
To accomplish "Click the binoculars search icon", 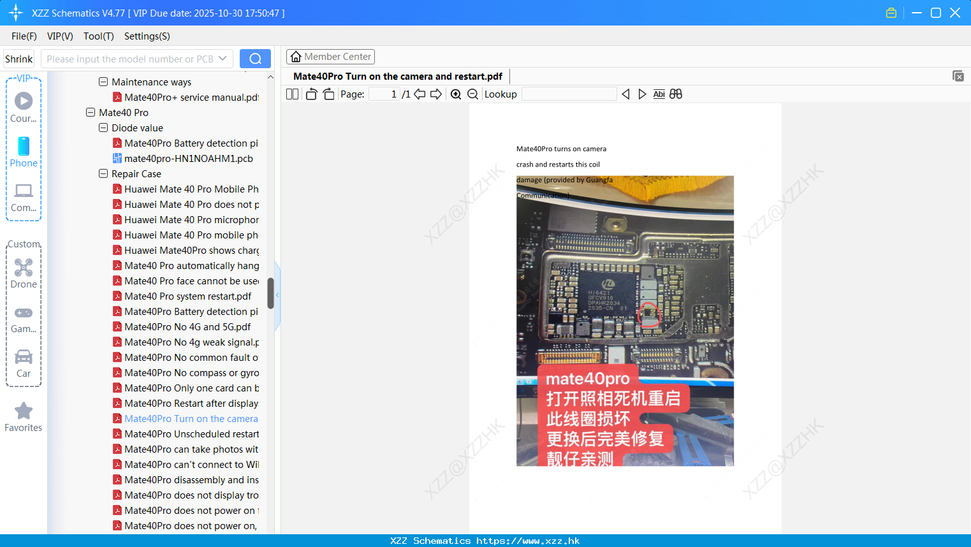I will pyautogui.click(x=676, y=94).
